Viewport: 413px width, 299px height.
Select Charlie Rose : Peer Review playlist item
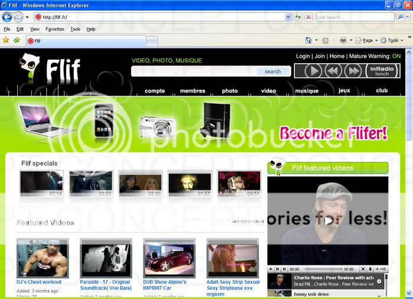[326, 281]
